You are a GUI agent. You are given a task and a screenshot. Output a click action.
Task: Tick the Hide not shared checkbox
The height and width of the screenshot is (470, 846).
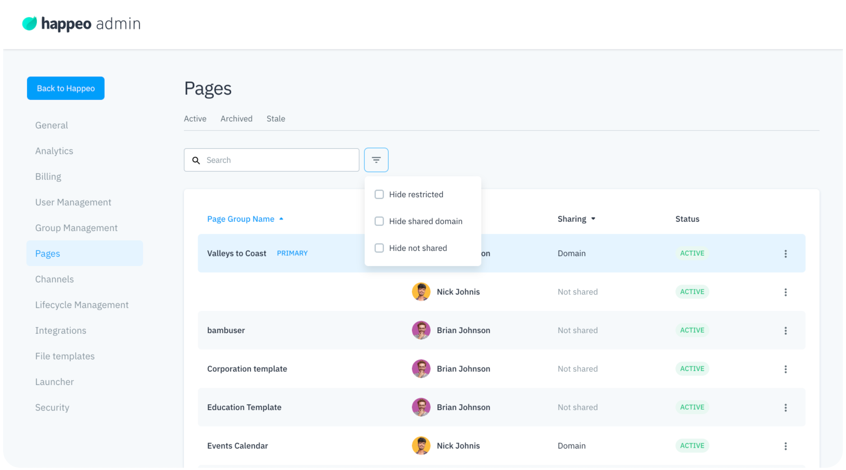click(379, 248)
